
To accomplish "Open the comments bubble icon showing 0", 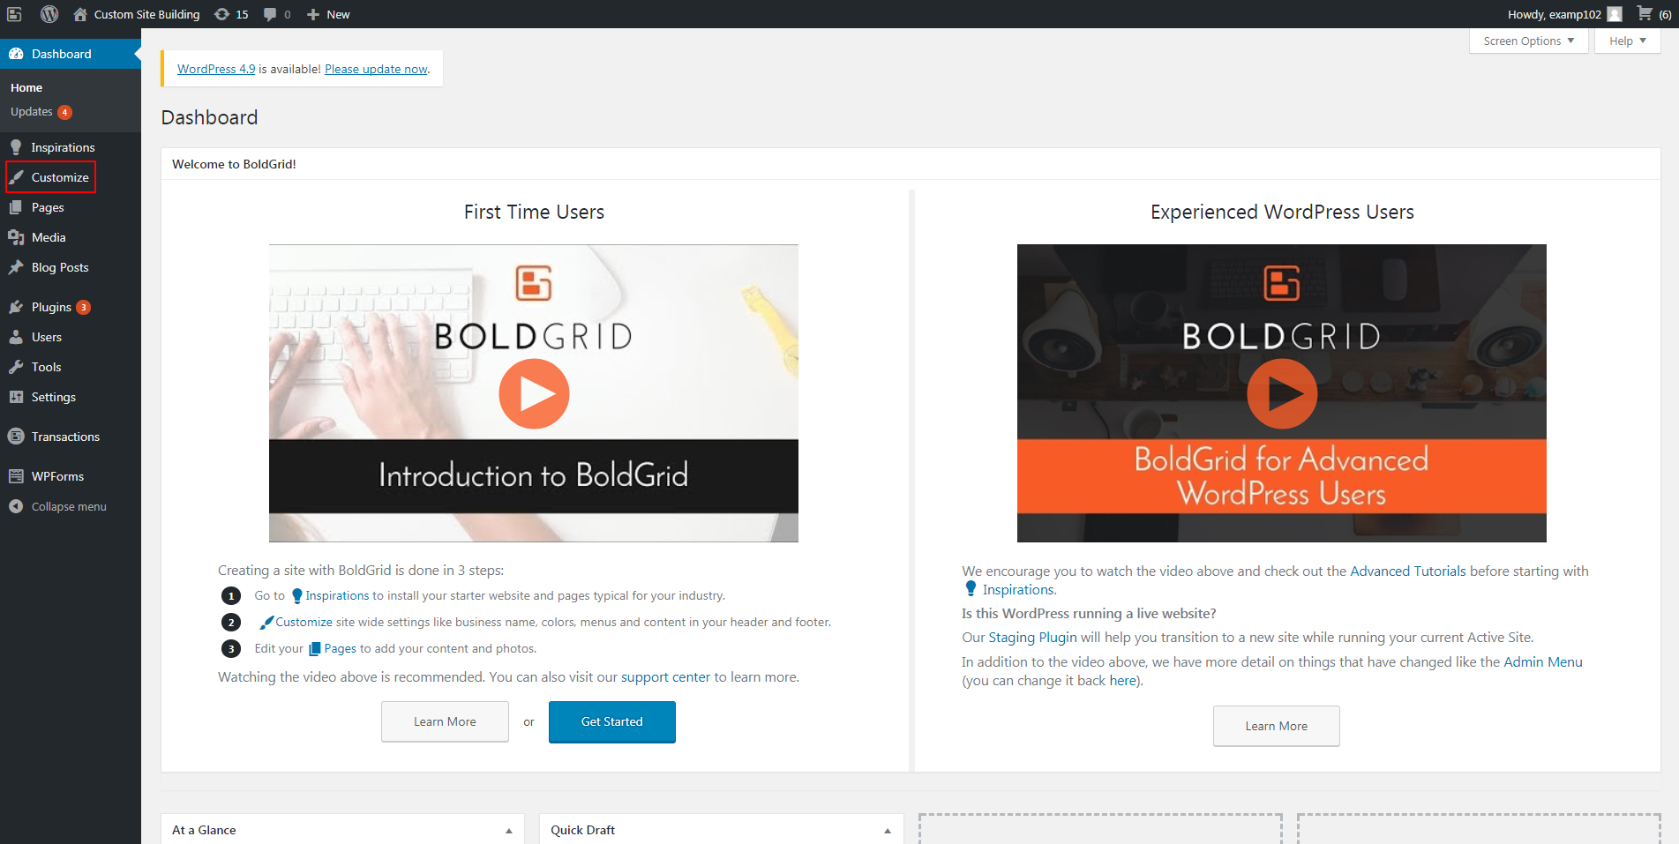I will (270, 14).
